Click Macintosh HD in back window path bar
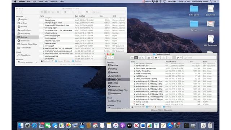Image resolution: width=231 pixels, height=130 pixels. [x=47, y=61]
